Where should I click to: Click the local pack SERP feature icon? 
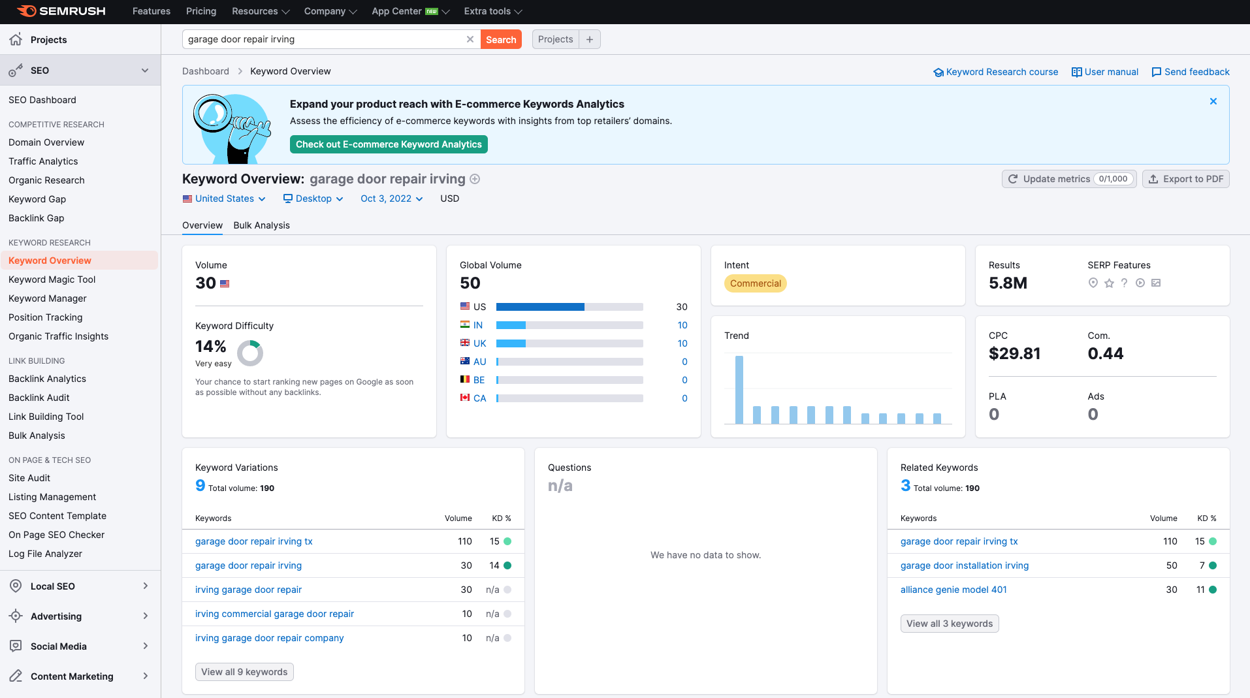point(1093,283)
